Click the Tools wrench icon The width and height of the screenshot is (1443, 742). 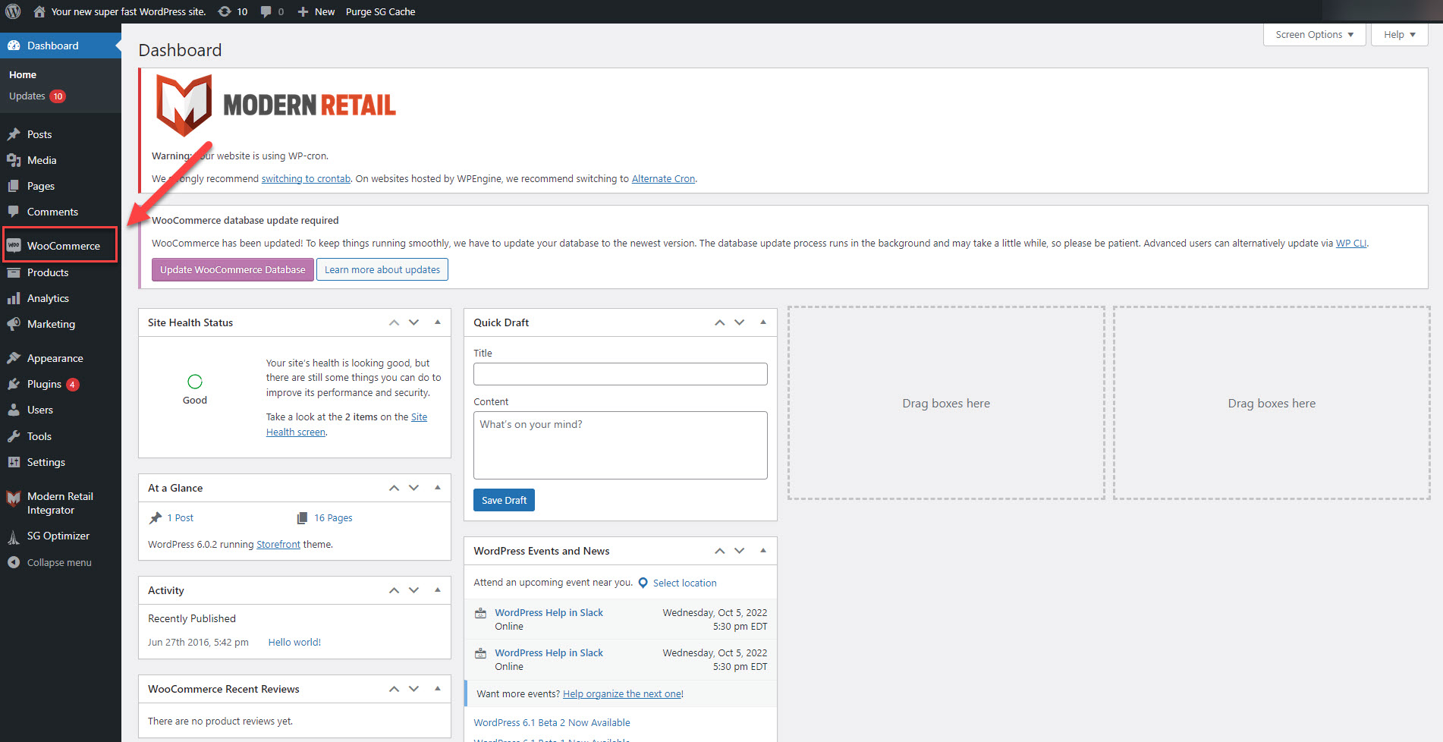(14, 436)
